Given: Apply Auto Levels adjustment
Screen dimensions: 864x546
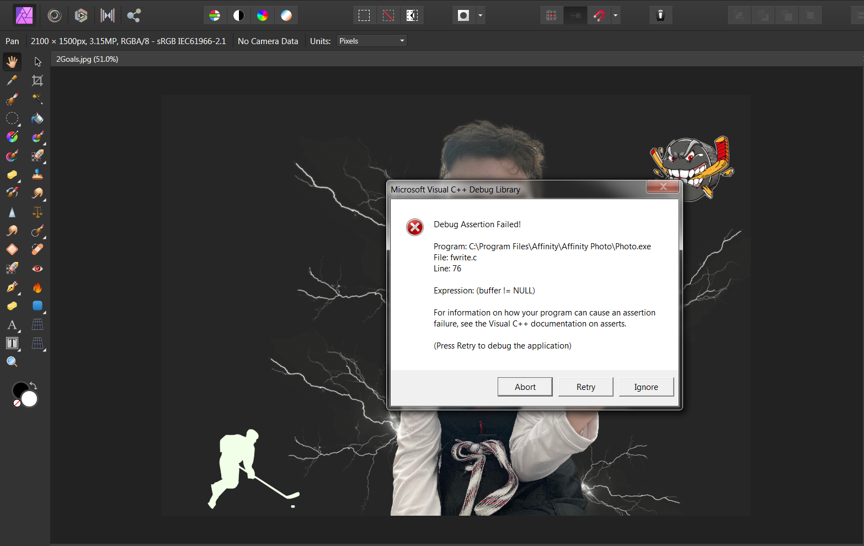Looking at the screenshot, I should click(215, 15).
